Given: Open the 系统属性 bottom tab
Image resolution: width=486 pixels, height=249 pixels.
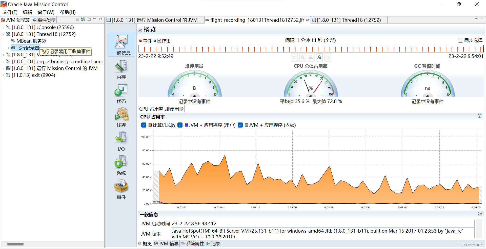Looking at the screenshot, I should coord(193,243).
